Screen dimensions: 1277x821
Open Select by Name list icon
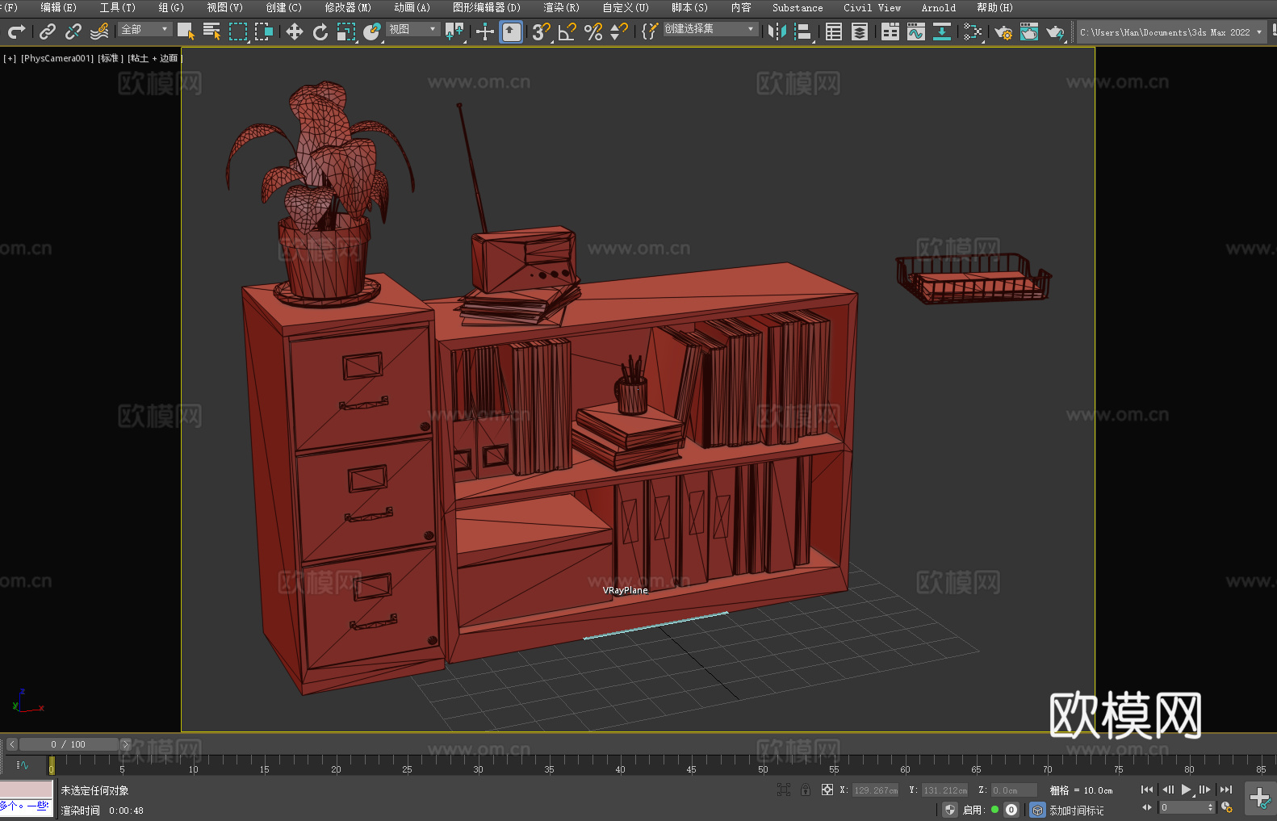click(x=211, y=31)
